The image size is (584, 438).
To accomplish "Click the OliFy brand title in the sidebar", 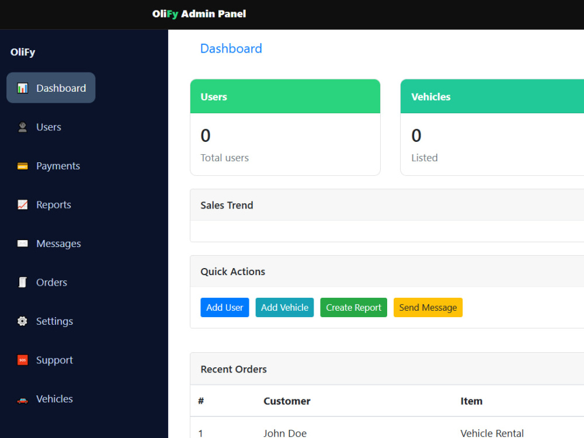I will [x=22, y=52].
